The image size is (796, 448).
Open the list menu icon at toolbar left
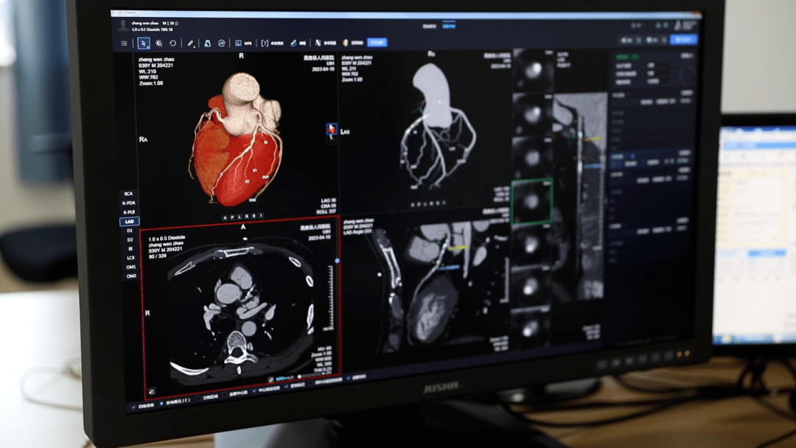125,43
